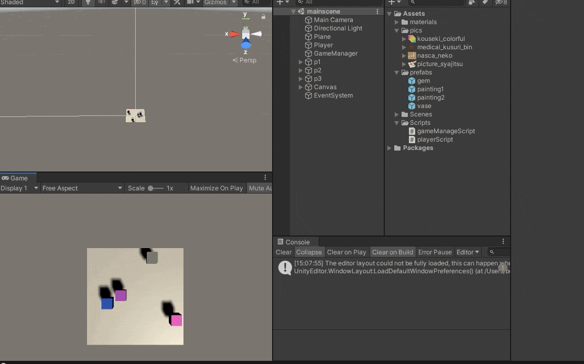Open grid settings dropdown arrow

click(166, 2)
